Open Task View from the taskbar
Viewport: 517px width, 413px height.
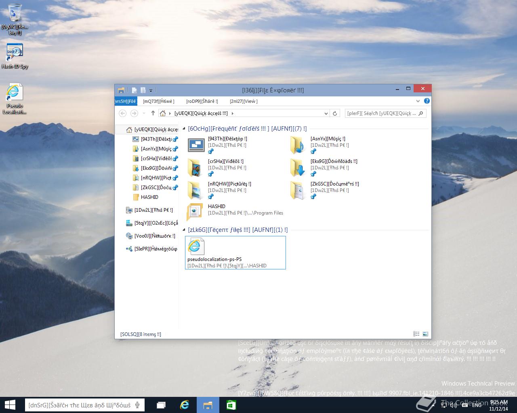[x=161, y=405]
